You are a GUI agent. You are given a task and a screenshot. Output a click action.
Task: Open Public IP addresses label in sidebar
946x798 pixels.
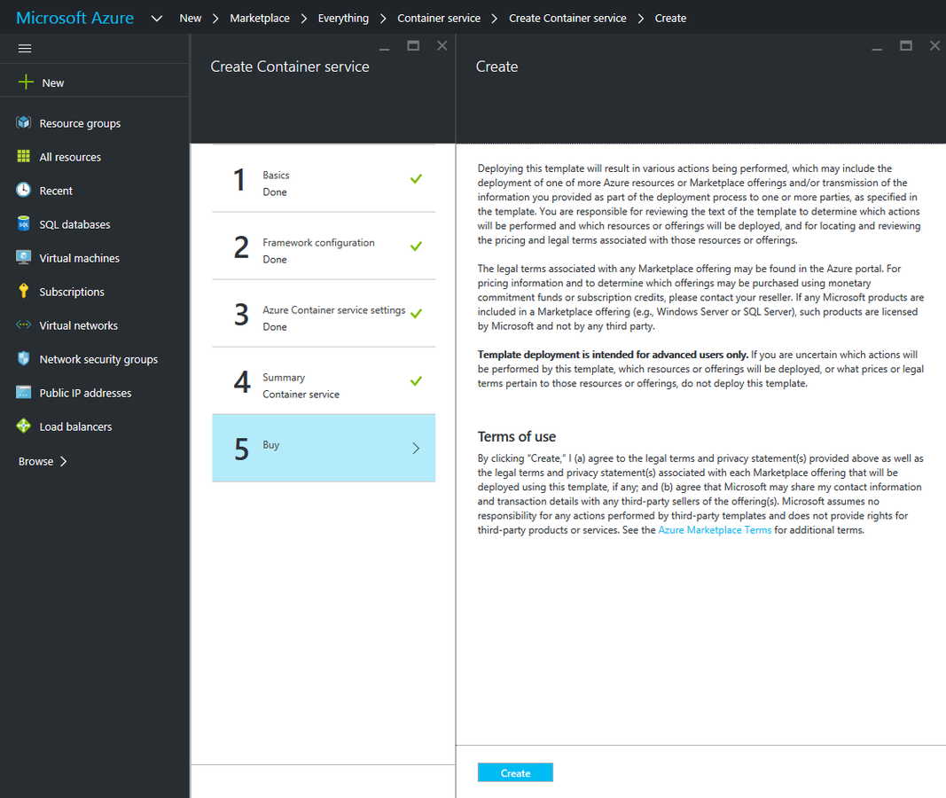click(85, 393)
